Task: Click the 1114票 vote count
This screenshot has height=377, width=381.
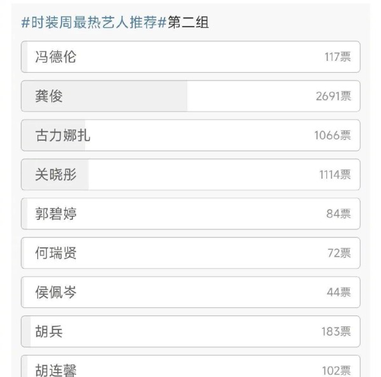Action: pos(335,174)
